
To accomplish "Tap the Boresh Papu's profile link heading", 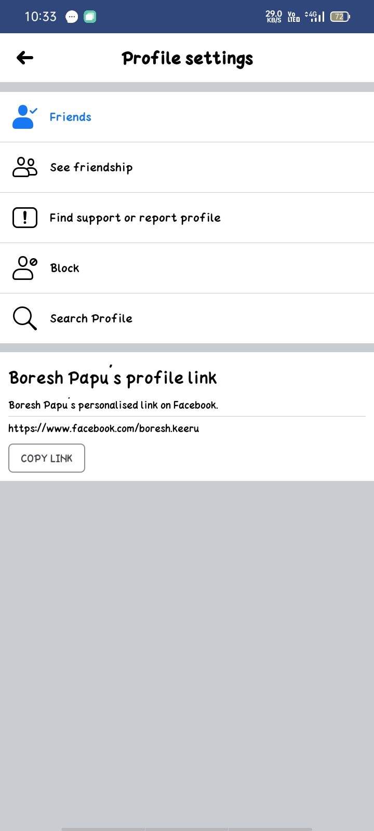I will tap(113, 378).
